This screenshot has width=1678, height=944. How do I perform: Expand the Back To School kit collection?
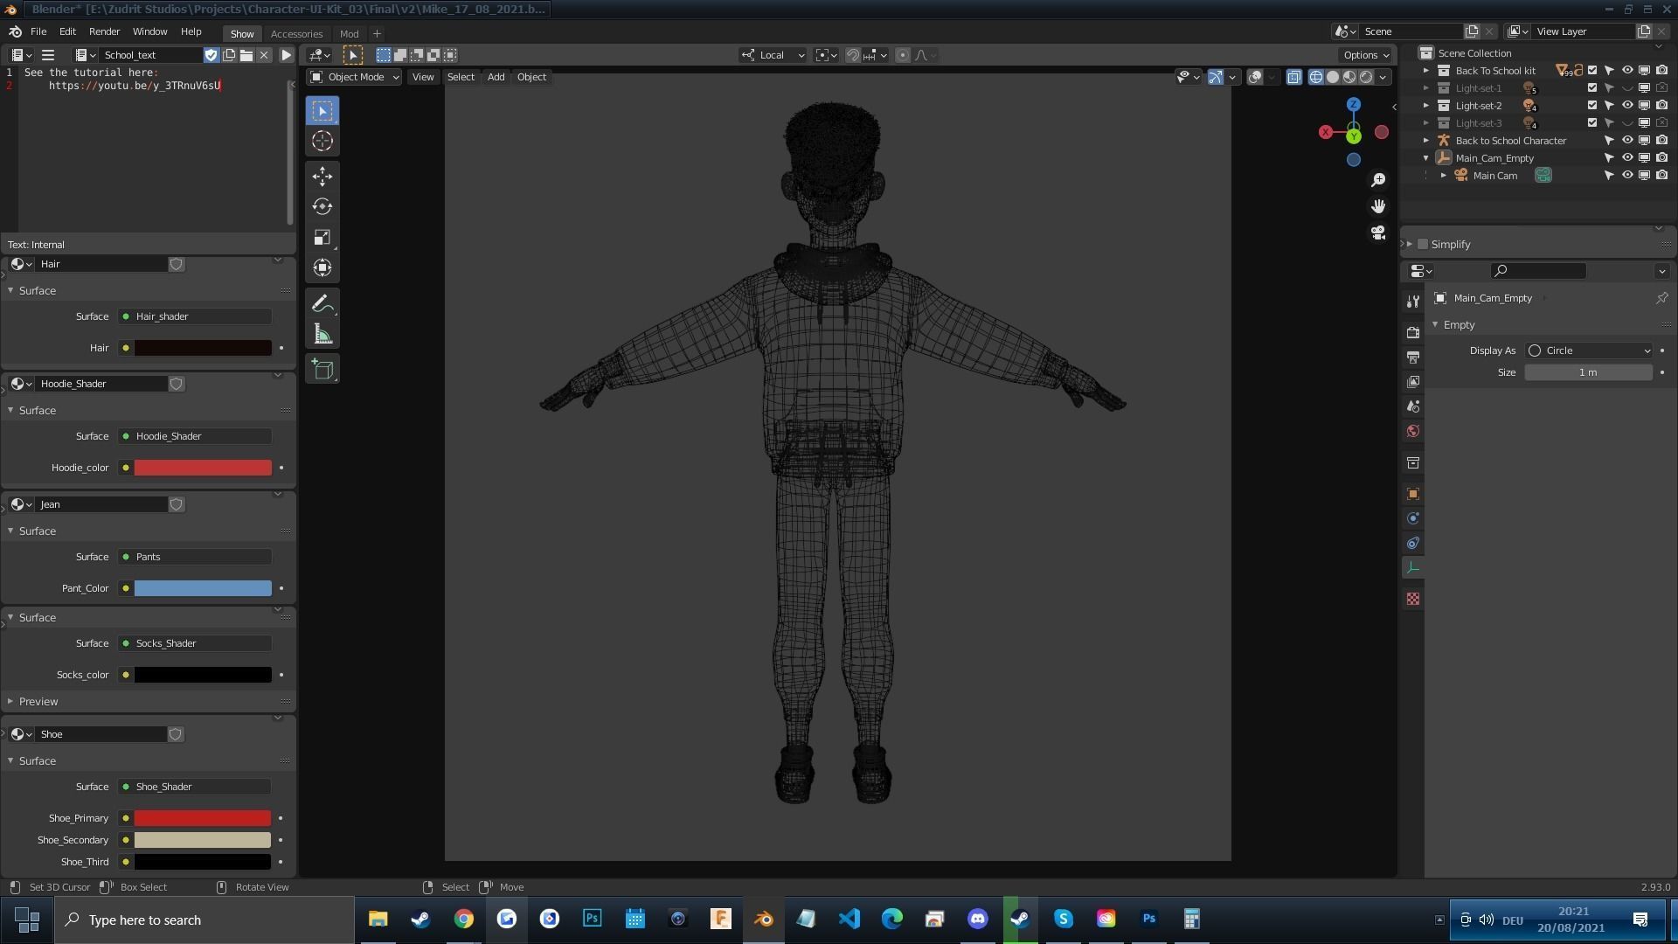(1426, 71)
